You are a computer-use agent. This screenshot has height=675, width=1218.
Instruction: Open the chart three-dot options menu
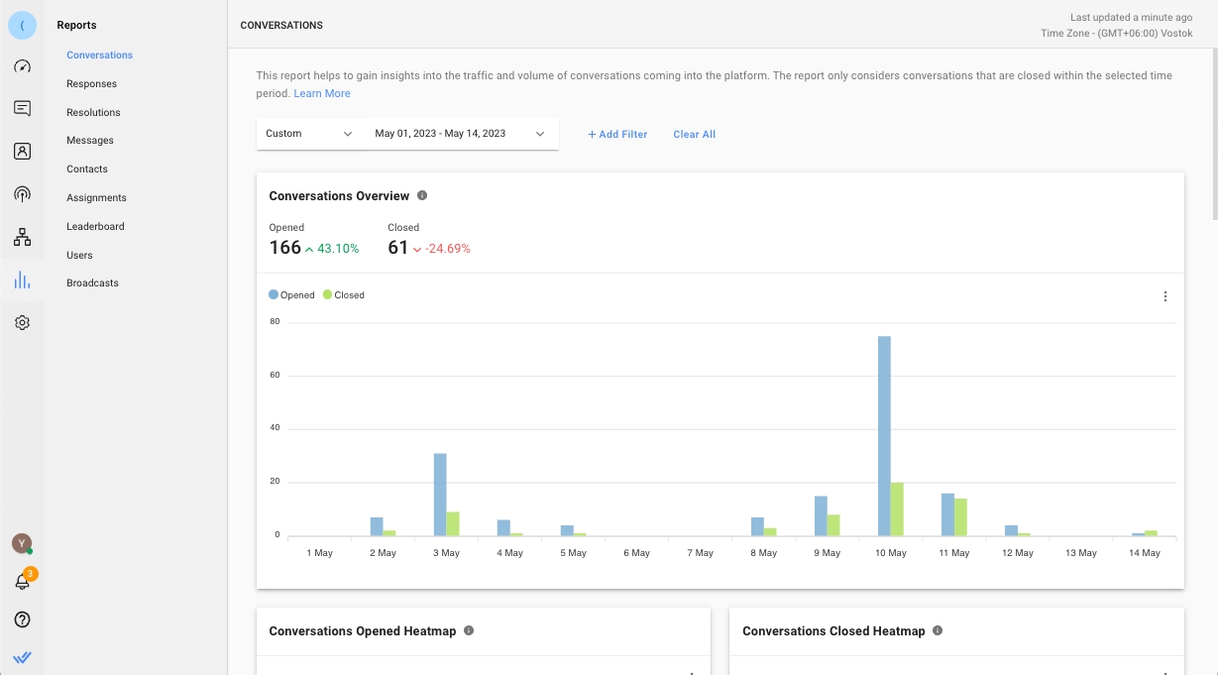[x=1165, y=296]
